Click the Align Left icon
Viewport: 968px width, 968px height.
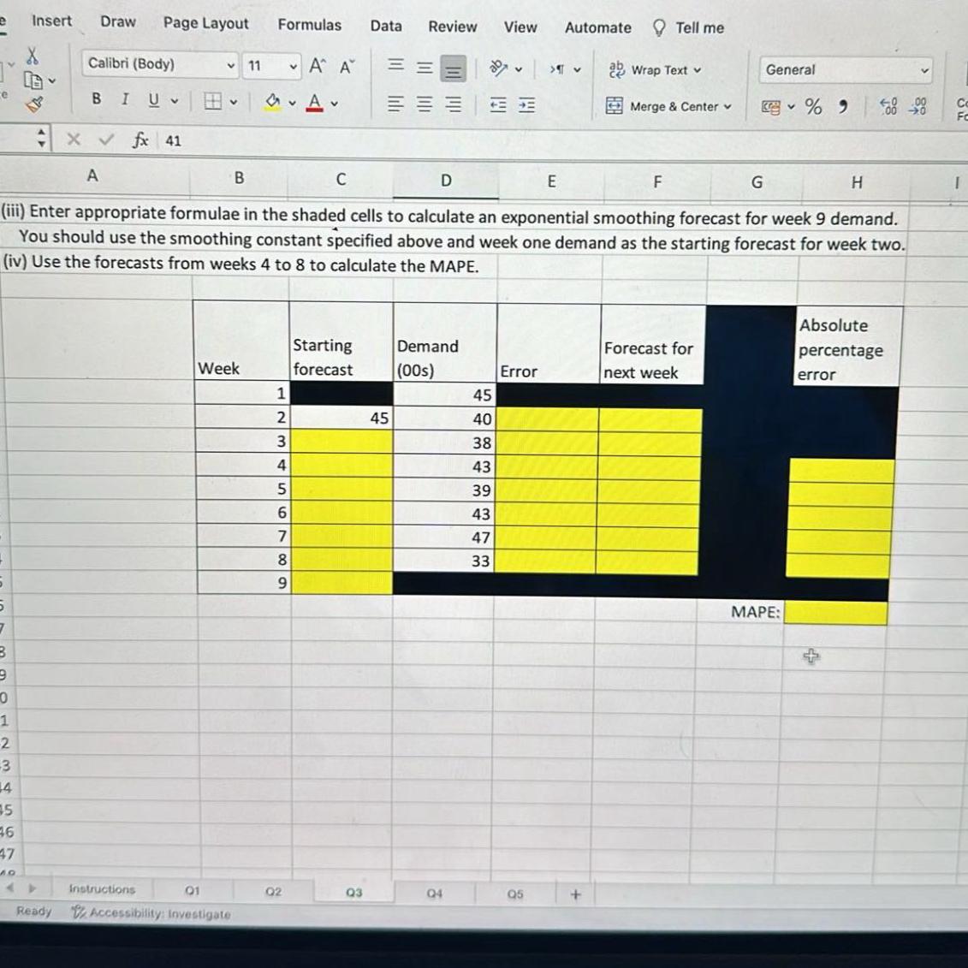395,104
